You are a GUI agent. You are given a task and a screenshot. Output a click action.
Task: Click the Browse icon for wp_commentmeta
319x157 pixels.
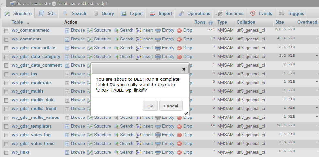tap(67, 30)
